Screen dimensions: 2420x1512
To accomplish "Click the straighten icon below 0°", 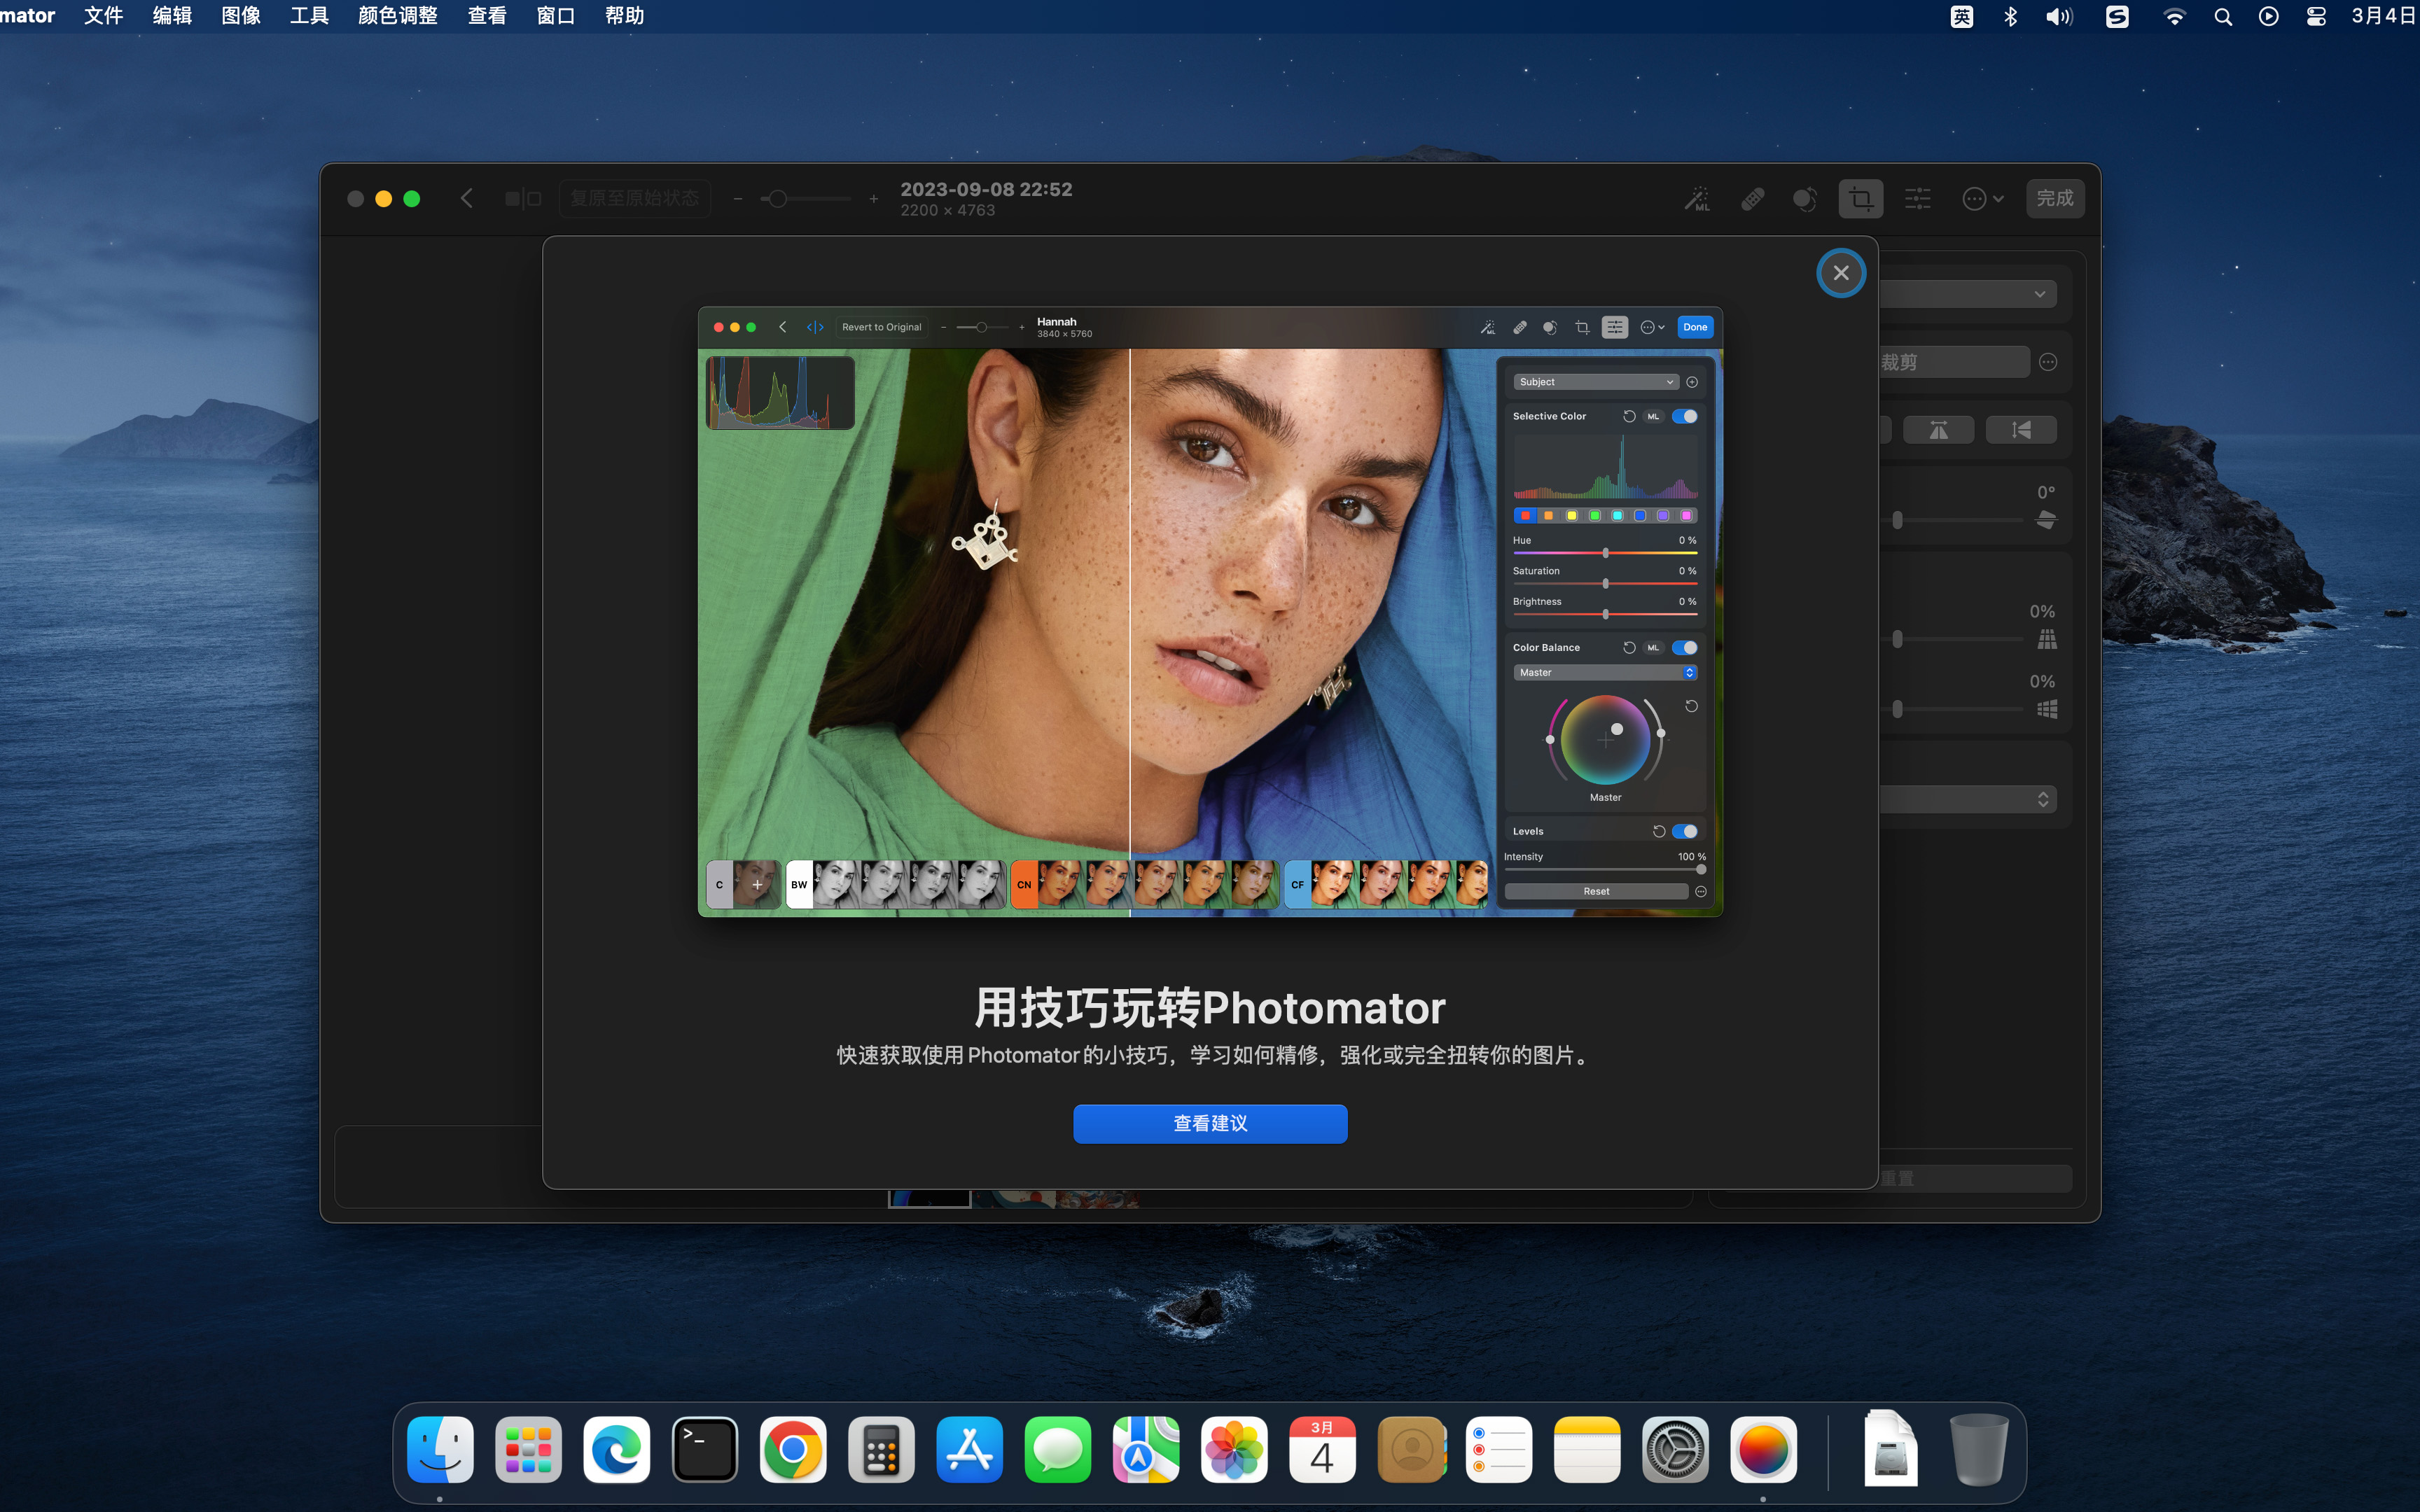I will coord(2046,520).
